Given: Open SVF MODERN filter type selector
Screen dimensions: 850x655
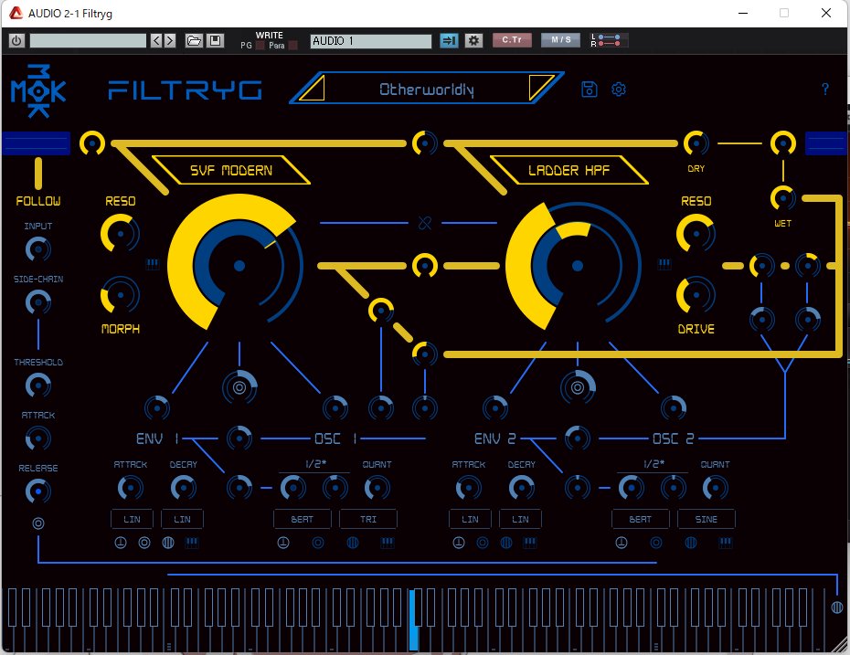Looking at the screenshot, I should click(231, 170).
